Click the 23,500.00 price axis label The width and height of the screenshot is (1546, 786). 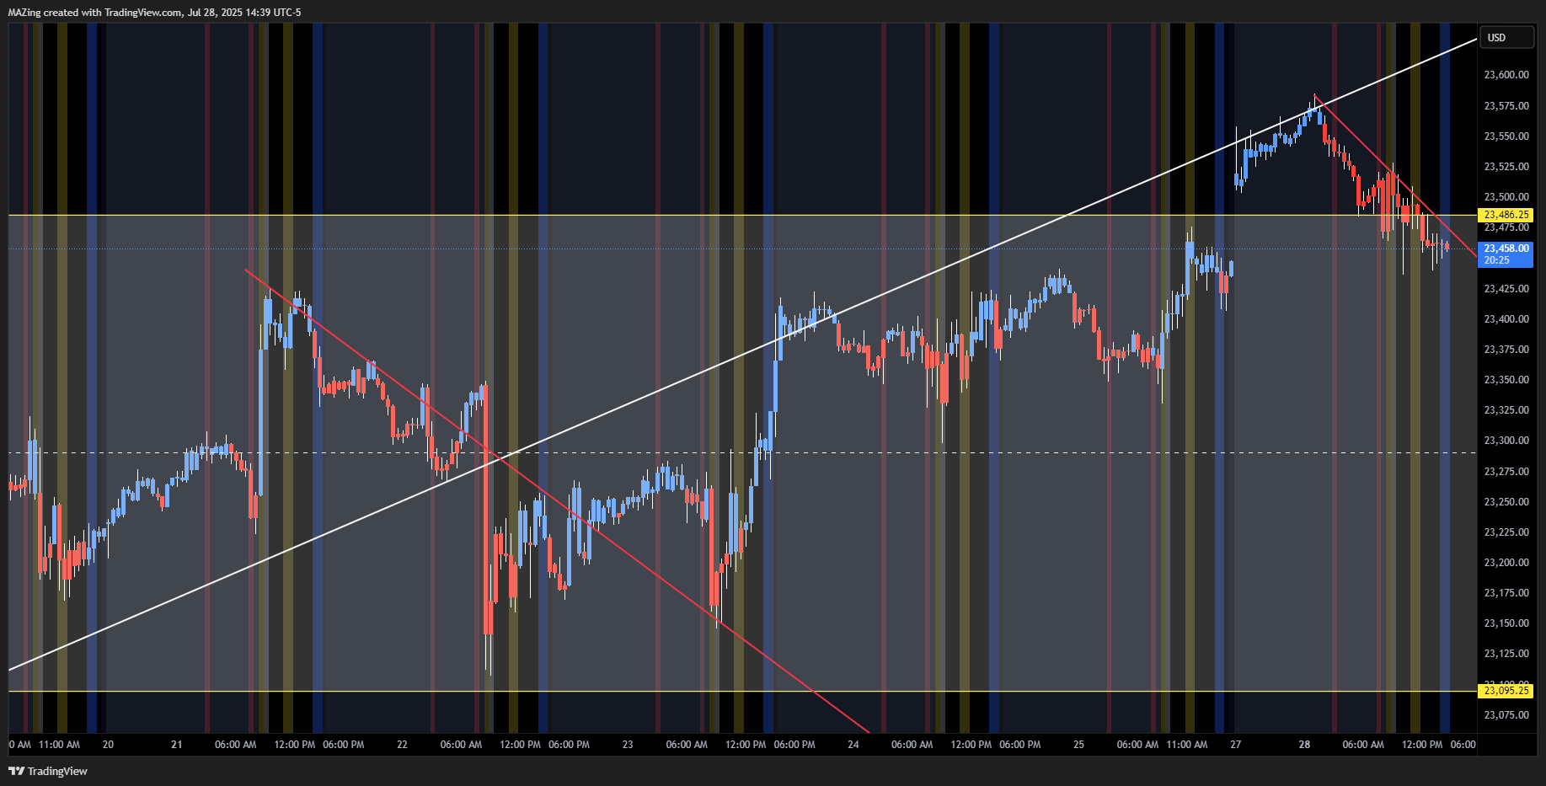[x=1506, y=197]
